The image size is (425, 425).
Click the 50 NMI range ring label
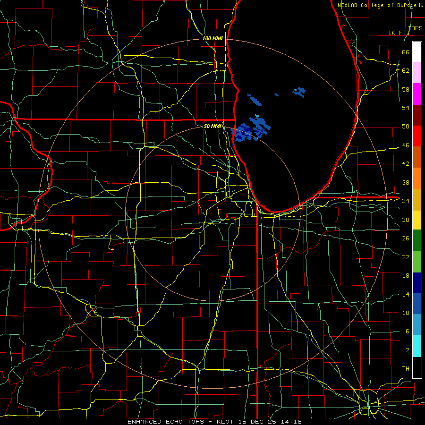[212, 126]
